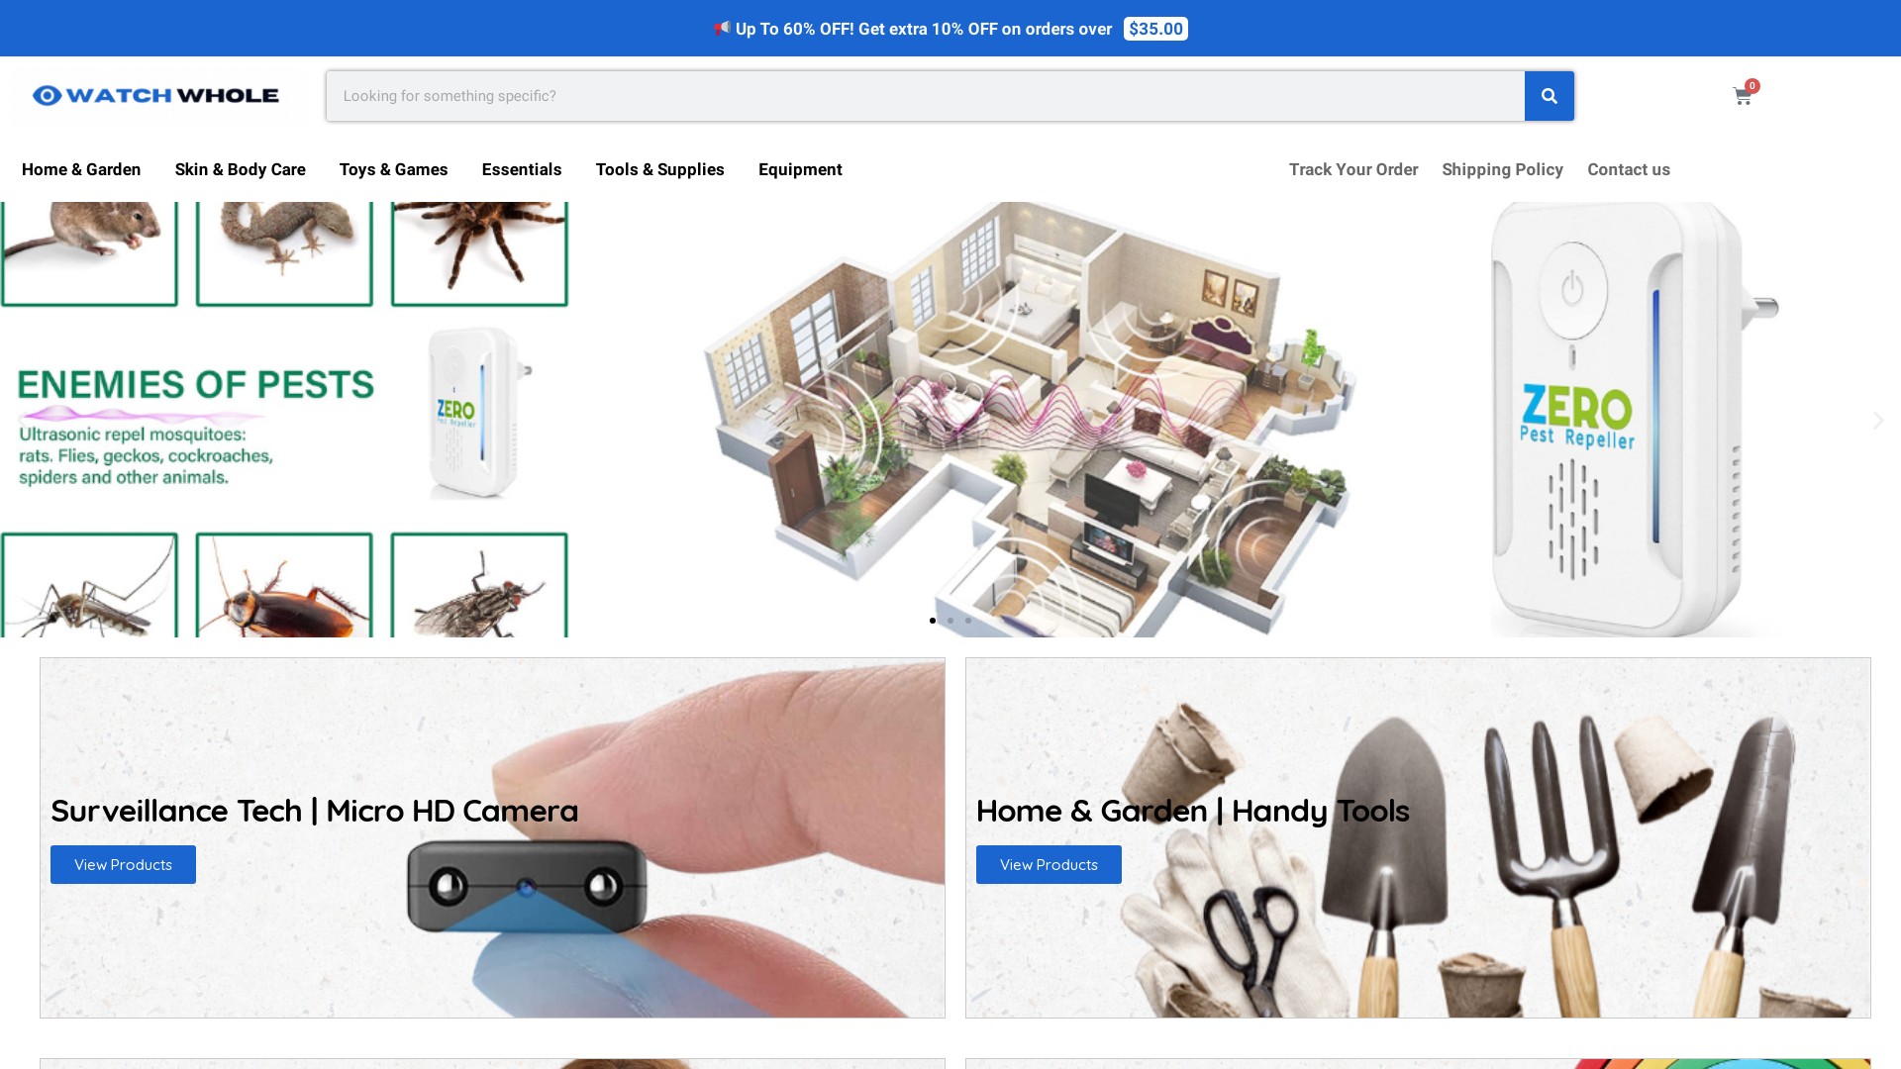Expand the Skin & Body Care category
The height and width of the screenshot is (1069, 1901).
241,168
